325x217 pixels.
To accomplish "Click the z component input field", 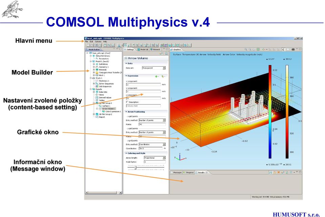I will [144, 98].
